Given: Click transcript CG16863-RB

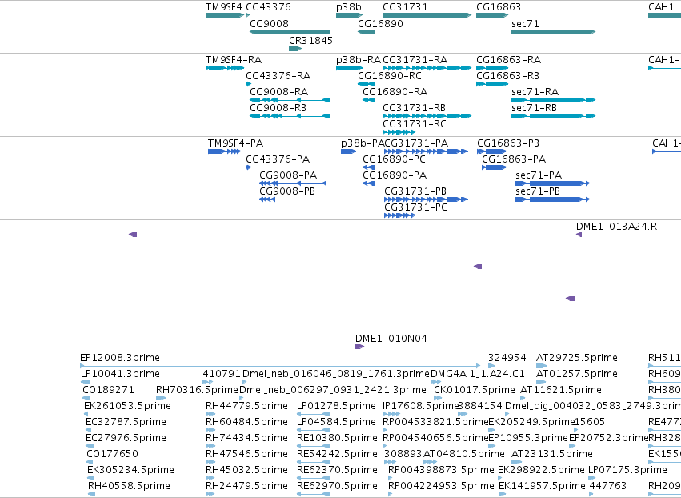Looking at the screenshot, I should [x=492, y=84].
